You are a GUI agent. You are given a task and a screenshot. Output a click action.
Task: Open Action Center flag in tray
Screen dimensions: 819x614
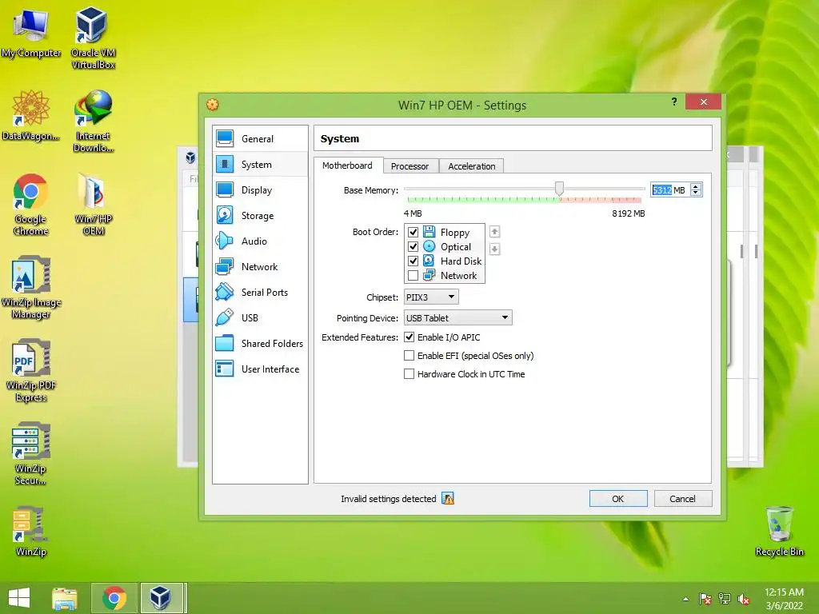705,599
